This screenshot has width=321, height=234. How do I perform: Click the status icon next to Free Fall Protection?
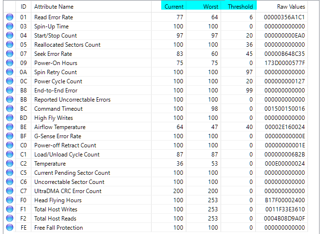tap(9, 228)
